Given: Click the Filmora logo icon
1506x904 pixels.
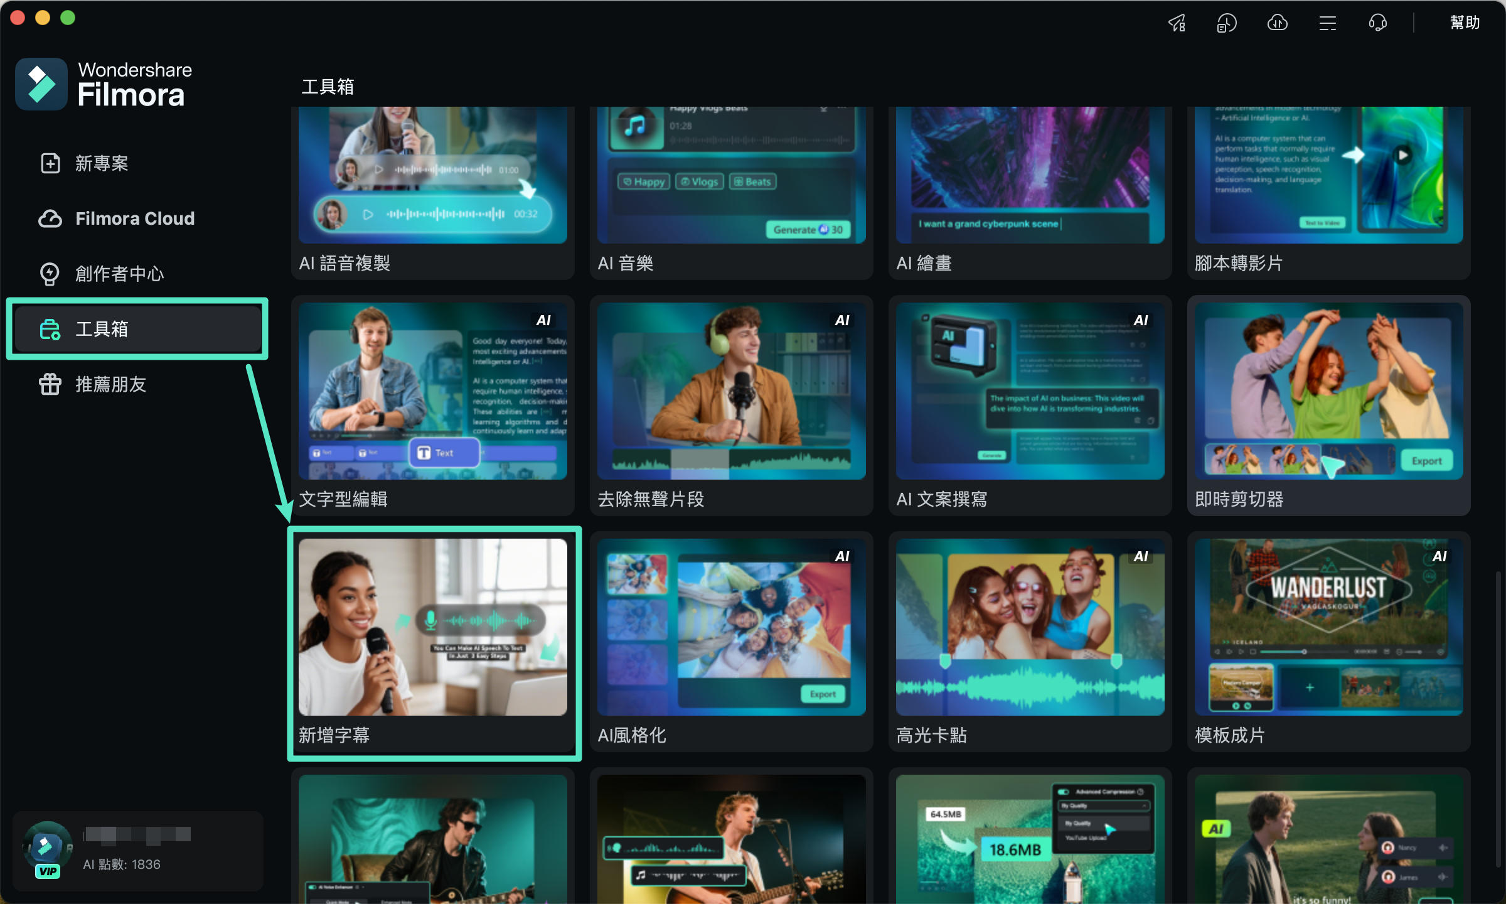Looking at the screenshot, I should 41,84.
